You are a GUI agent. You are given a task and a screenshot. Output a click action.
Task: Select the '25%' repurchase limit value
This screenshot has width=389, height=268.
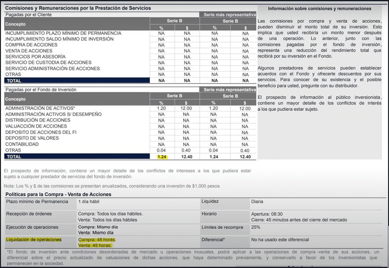point(256,227)
